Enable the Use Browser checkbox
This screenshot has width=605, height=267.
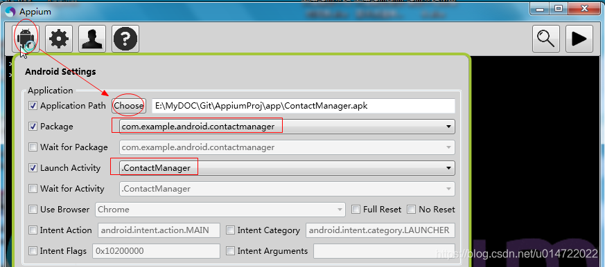coord(33,210)
